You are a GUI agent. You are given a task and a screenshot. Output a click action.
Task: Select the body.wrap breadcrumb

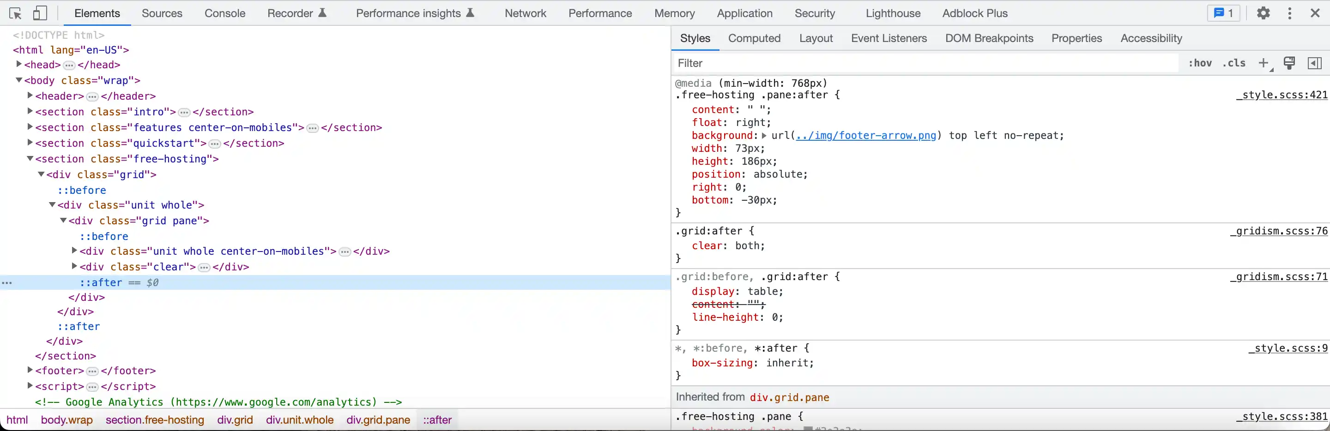(67, 420)
